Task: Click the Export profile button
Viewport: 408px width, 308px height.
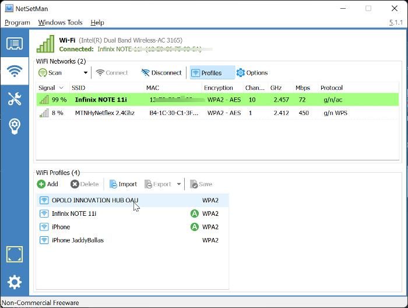Action: coord(158,184)
